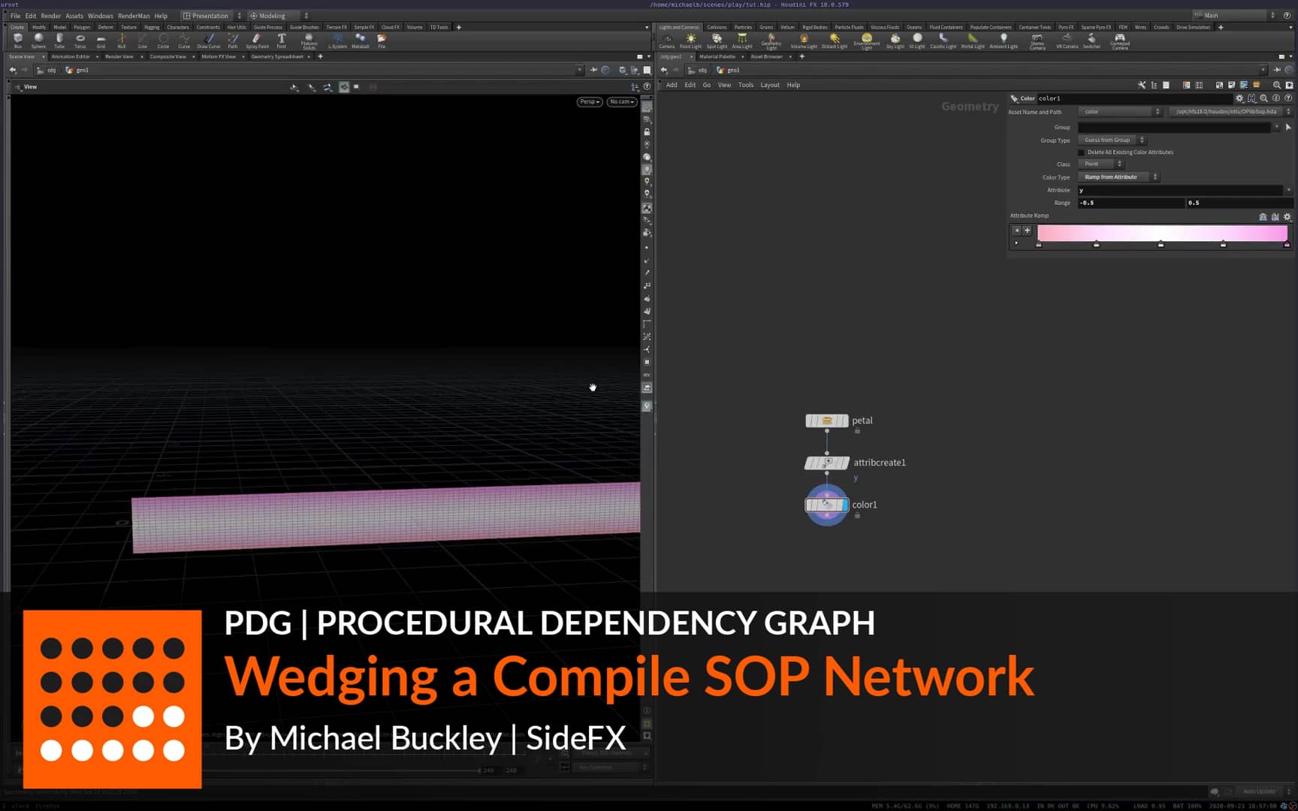Add a Point Light from Lights and Cameras shelf
Screen dimensions: 1298x811
point(690,39)
